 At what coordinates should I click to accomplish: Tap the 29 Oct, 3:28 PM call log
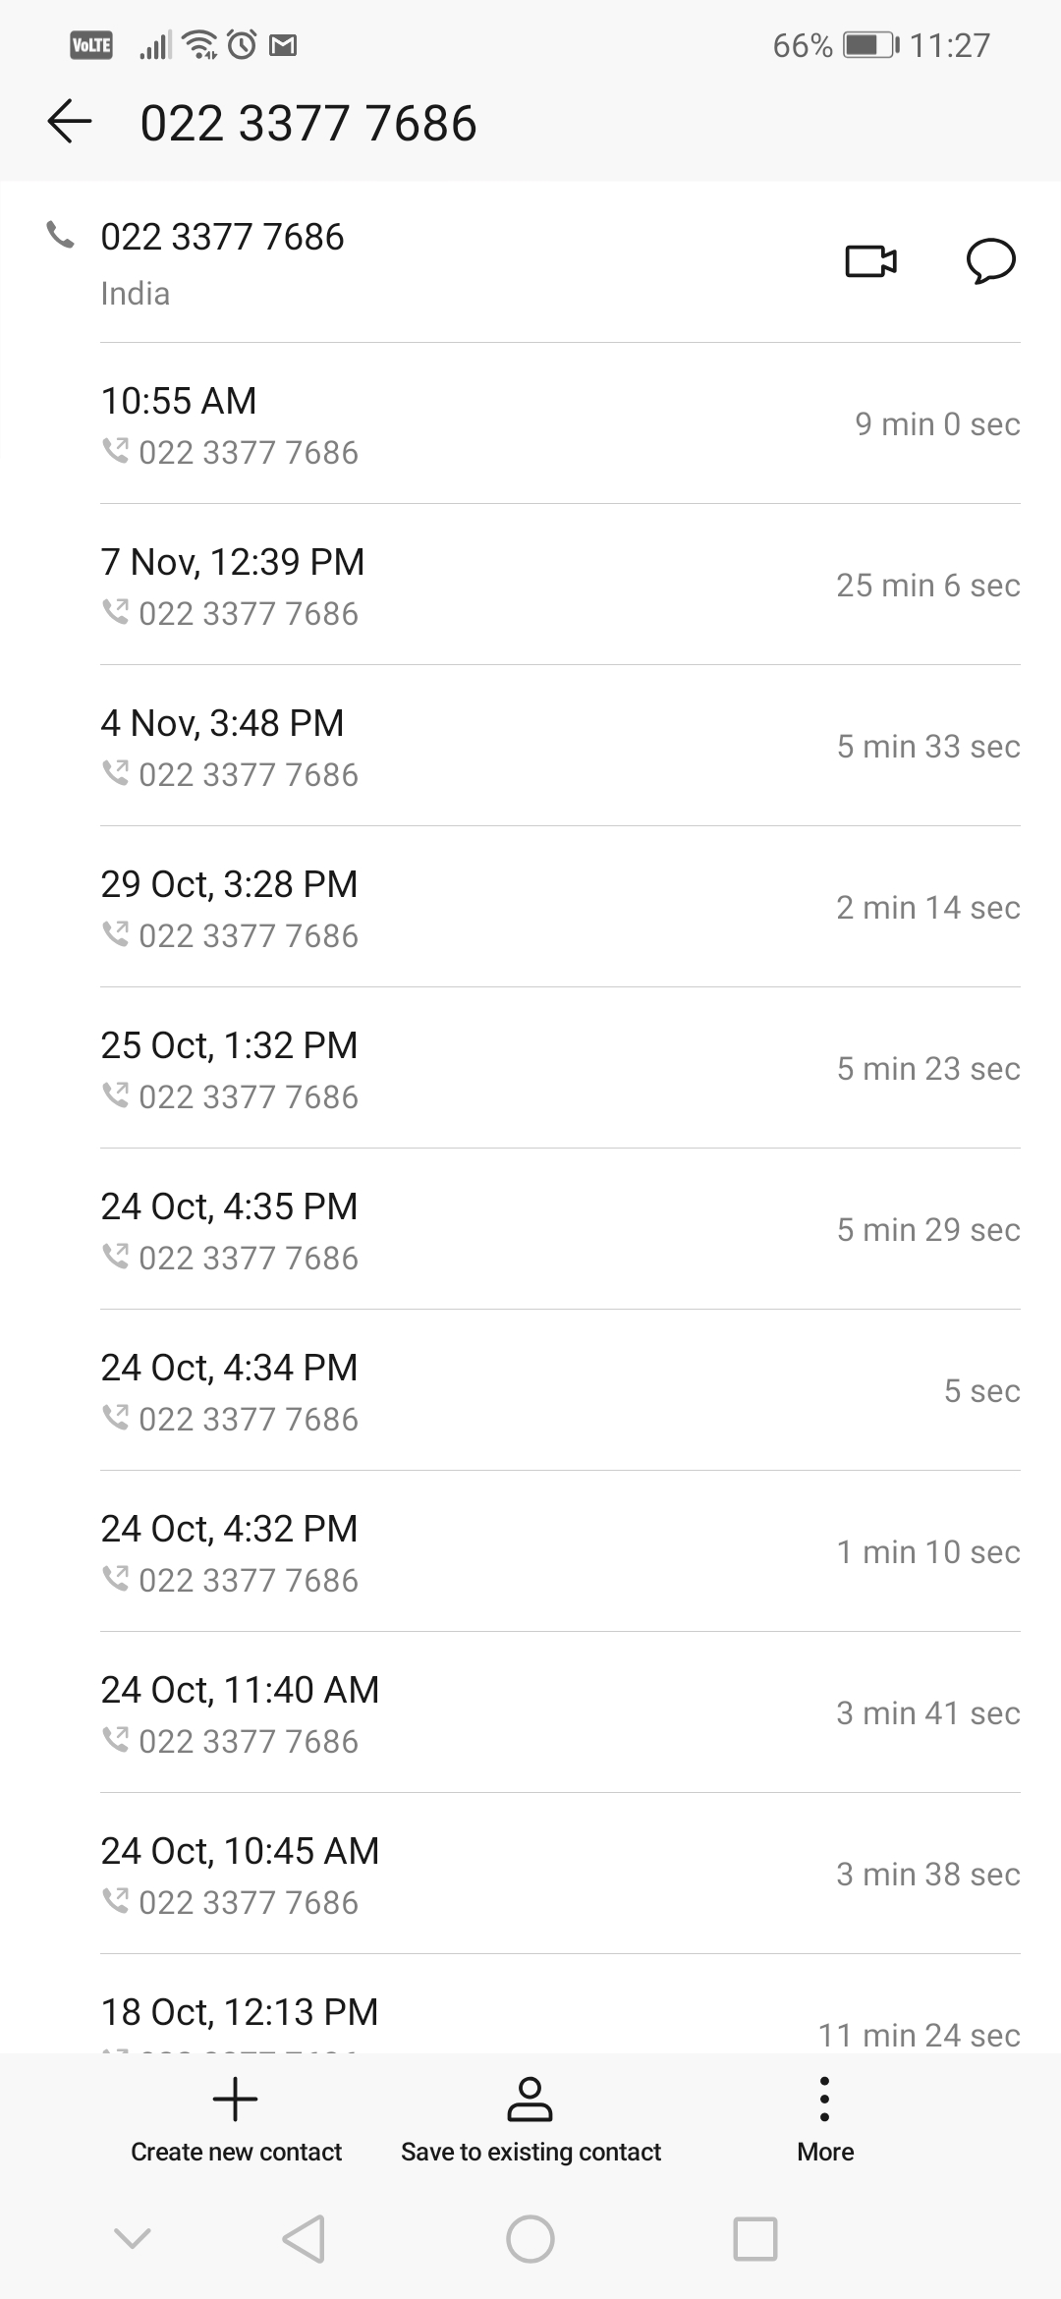(x=560, y=908)
